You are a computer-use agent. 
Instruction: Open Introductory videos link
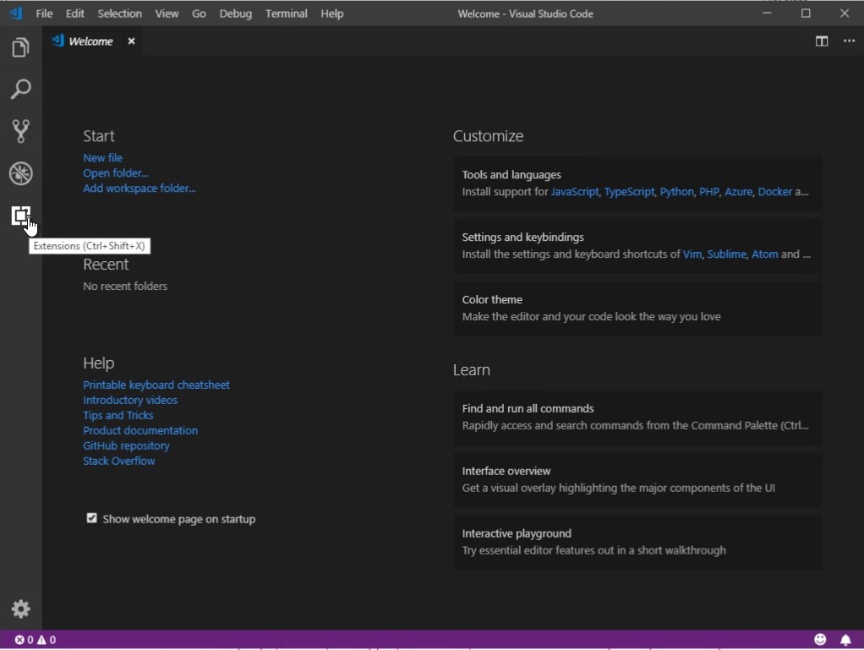130,401
